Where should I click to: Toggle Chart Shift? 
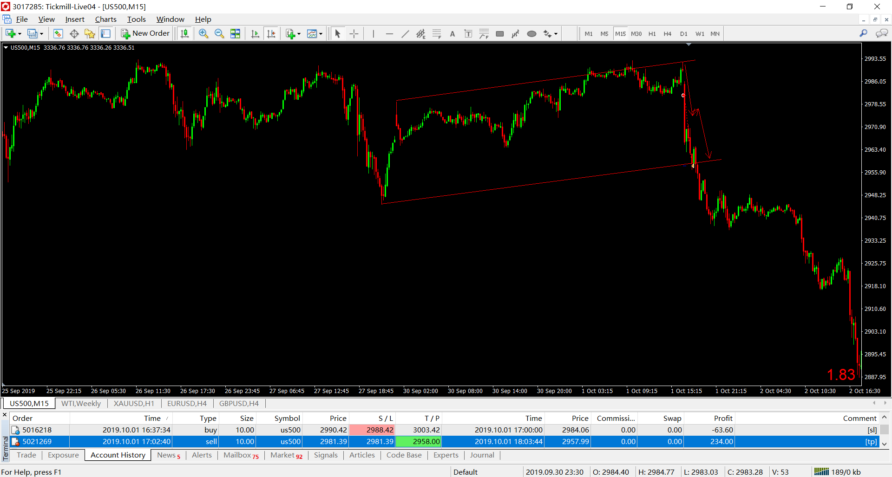point(271,33)
